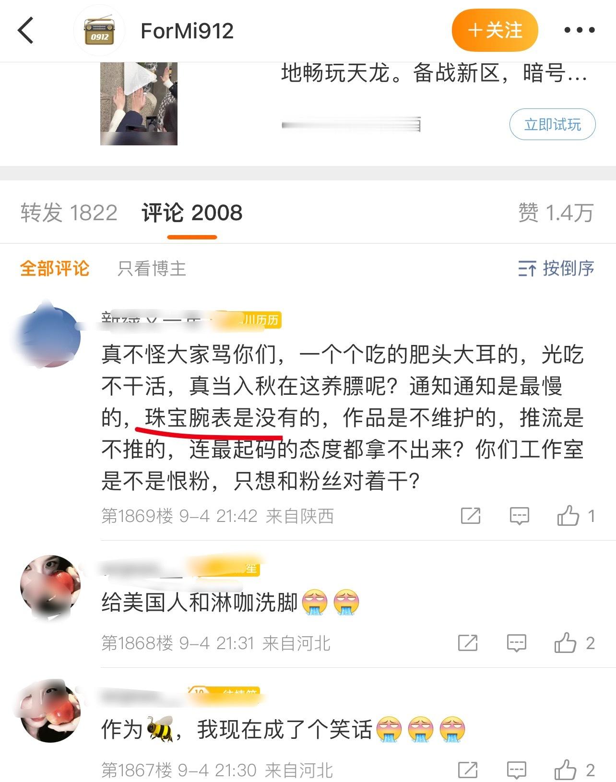
Task: Share the floor 1867 comment
Action: pos(468,770)
